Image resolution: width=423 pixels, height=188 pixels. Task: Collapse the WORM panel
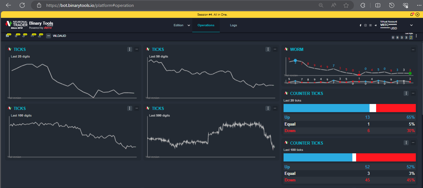413,49
